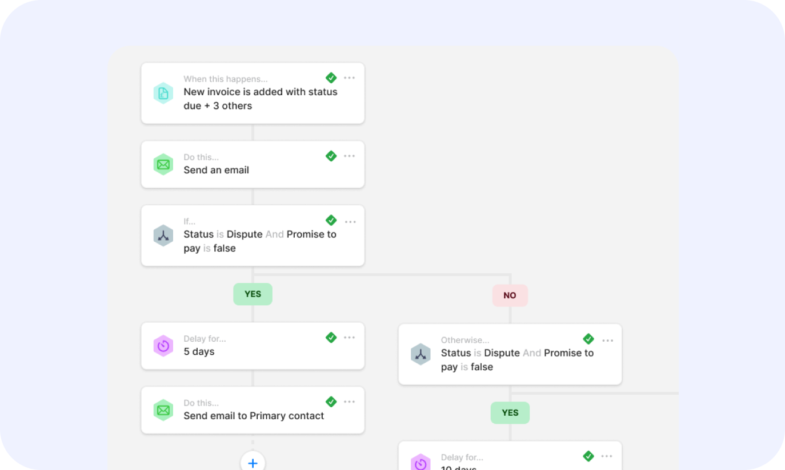Click the branch icon on the If... card
Image resolution: width=785 pixels, height=470 pixels.
[x=163, y=236]
